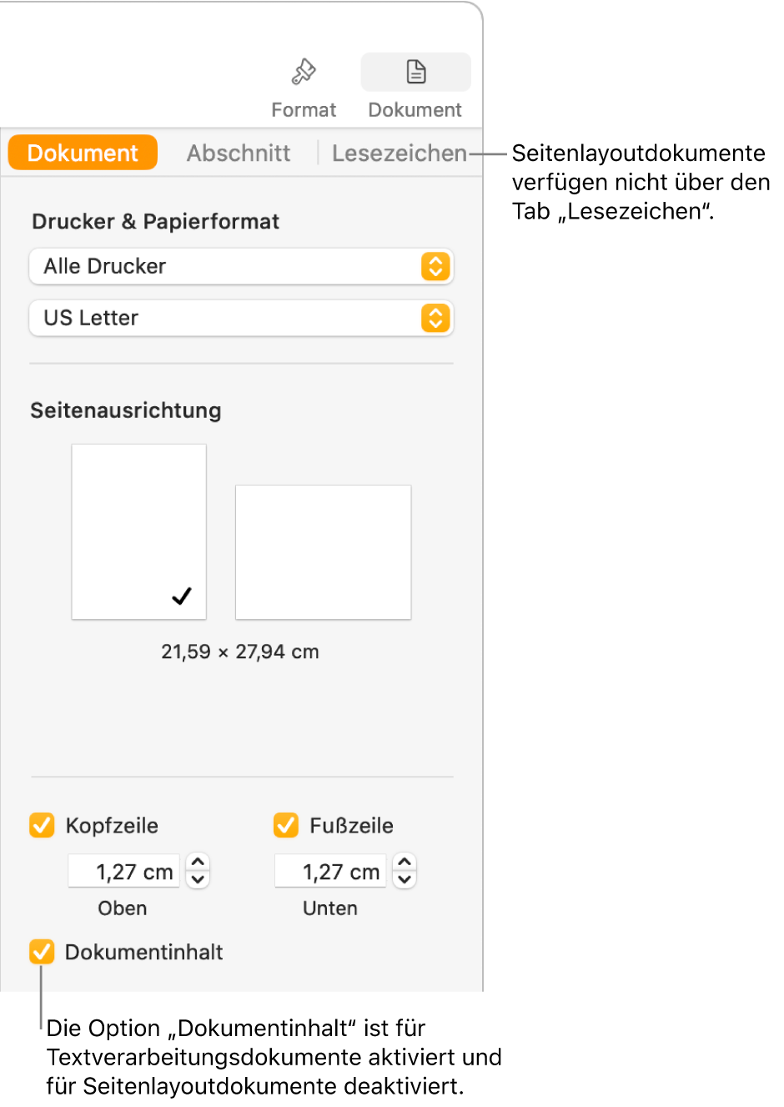Open the Dokument sidebar icon

coord(415,72)
